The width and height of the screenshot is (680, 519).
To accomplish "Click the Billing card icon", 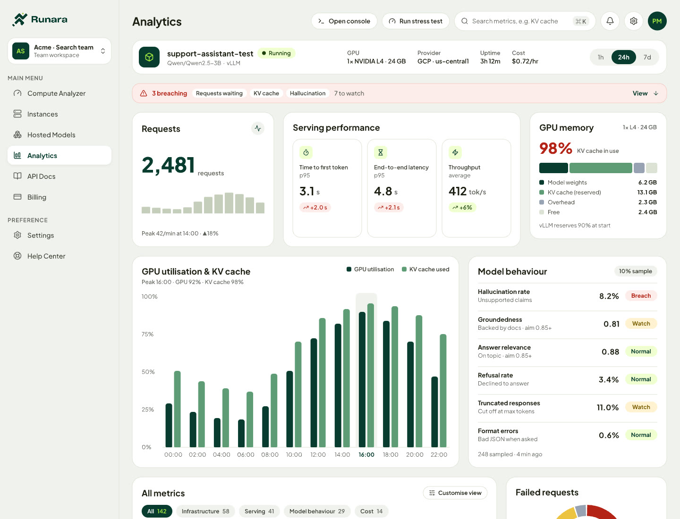I will tap(17, 197).
